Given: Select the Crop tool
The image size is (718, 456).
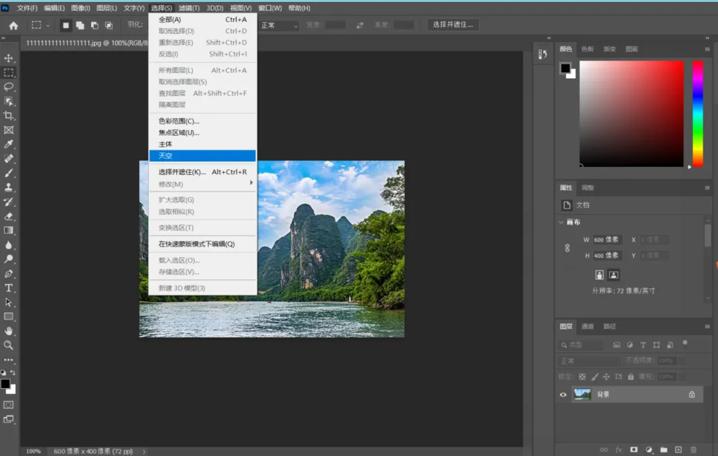Looking at the screenshot, I should click(x=9, y=116).
